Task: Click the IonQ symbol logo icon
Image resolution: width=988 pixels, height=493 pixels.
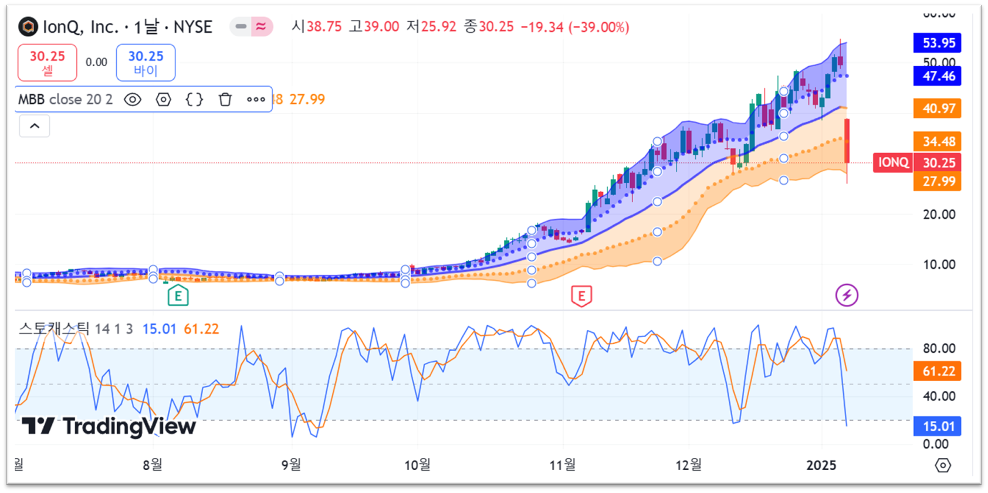Action: (x=28, y=26)
